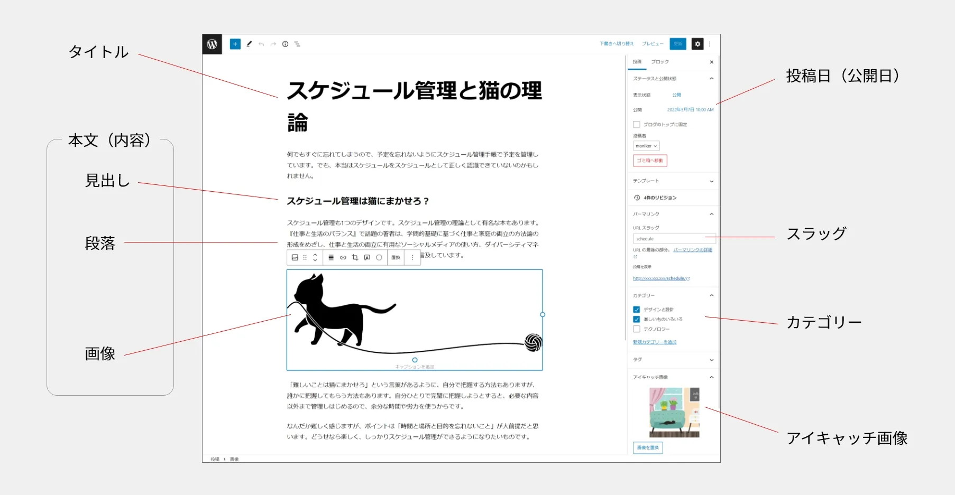The width and height of the screenshot is (955, 495).
Task: Select the 投稿 tab in the sidebar
Action: 638,61
